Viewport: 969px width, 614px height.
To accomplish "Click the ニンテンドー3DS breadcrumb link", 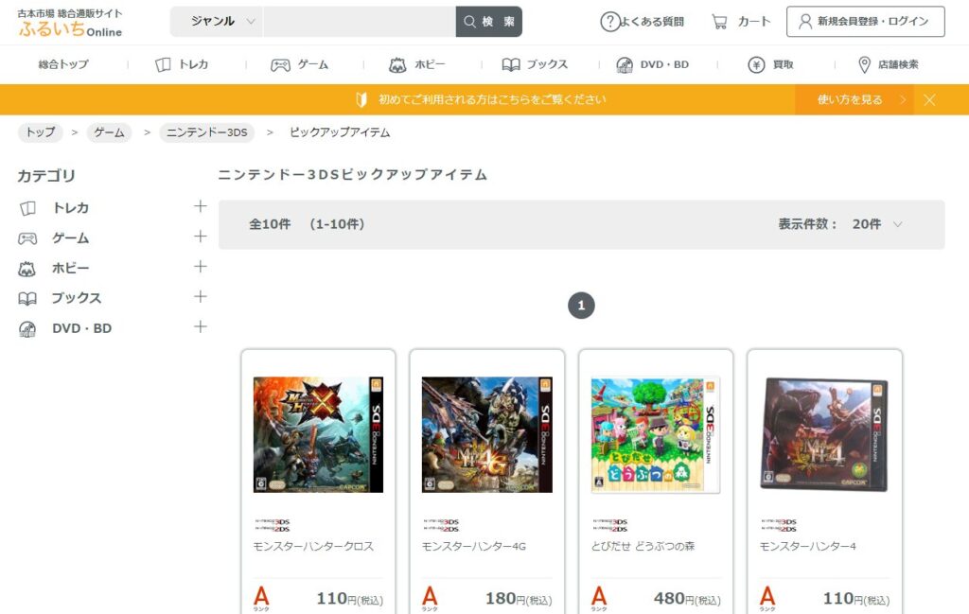I will click(x=207, y=132).
